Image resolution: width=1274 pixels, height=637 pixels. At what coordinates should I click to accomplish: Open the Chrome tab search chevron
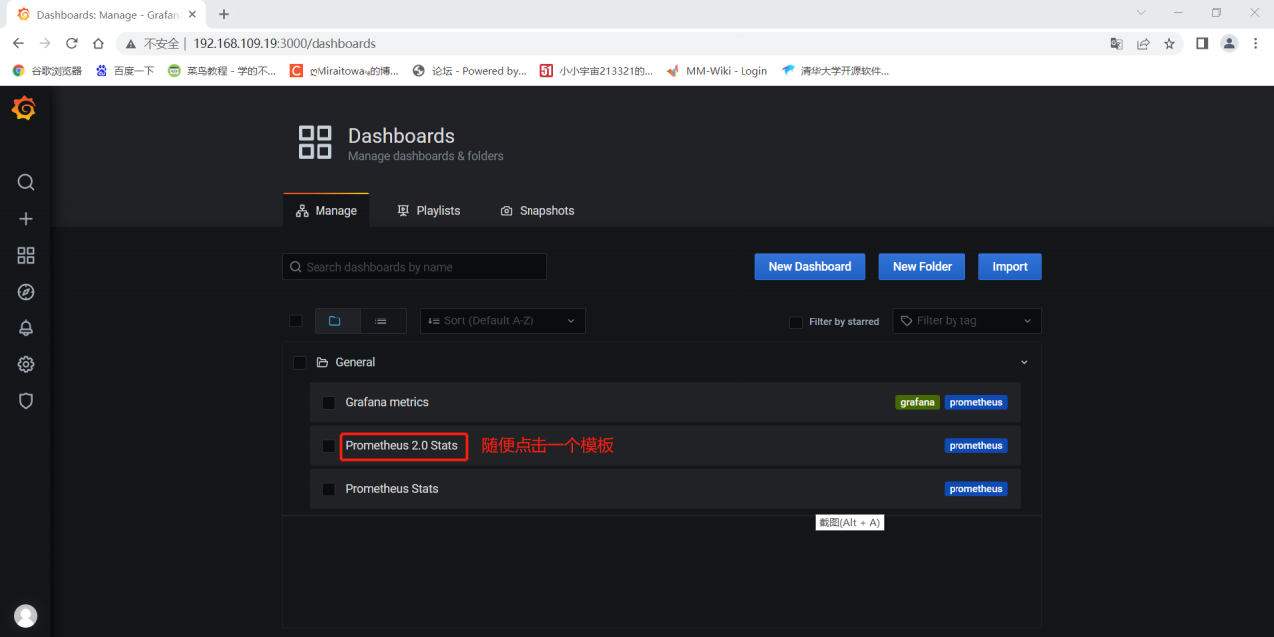click(1143, 13)
